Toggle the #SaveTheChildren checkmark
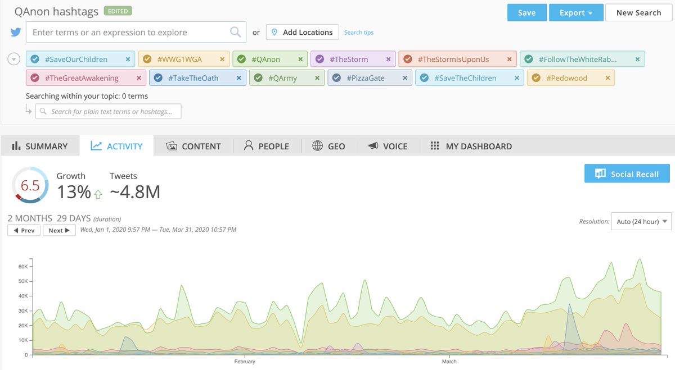Image resolution: width=675 pixels, height=370 pixels. (424, 78)
